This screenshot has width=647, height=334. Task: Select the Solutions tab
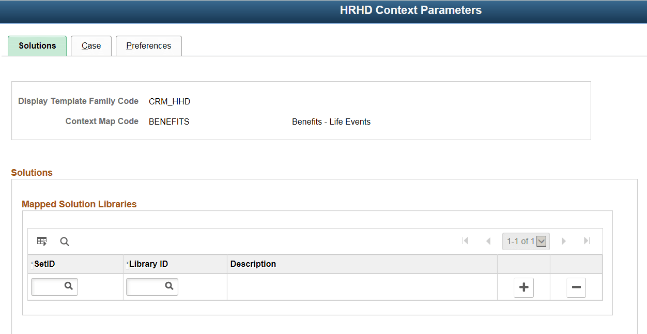pyautogui.click(x=37, y=45)
